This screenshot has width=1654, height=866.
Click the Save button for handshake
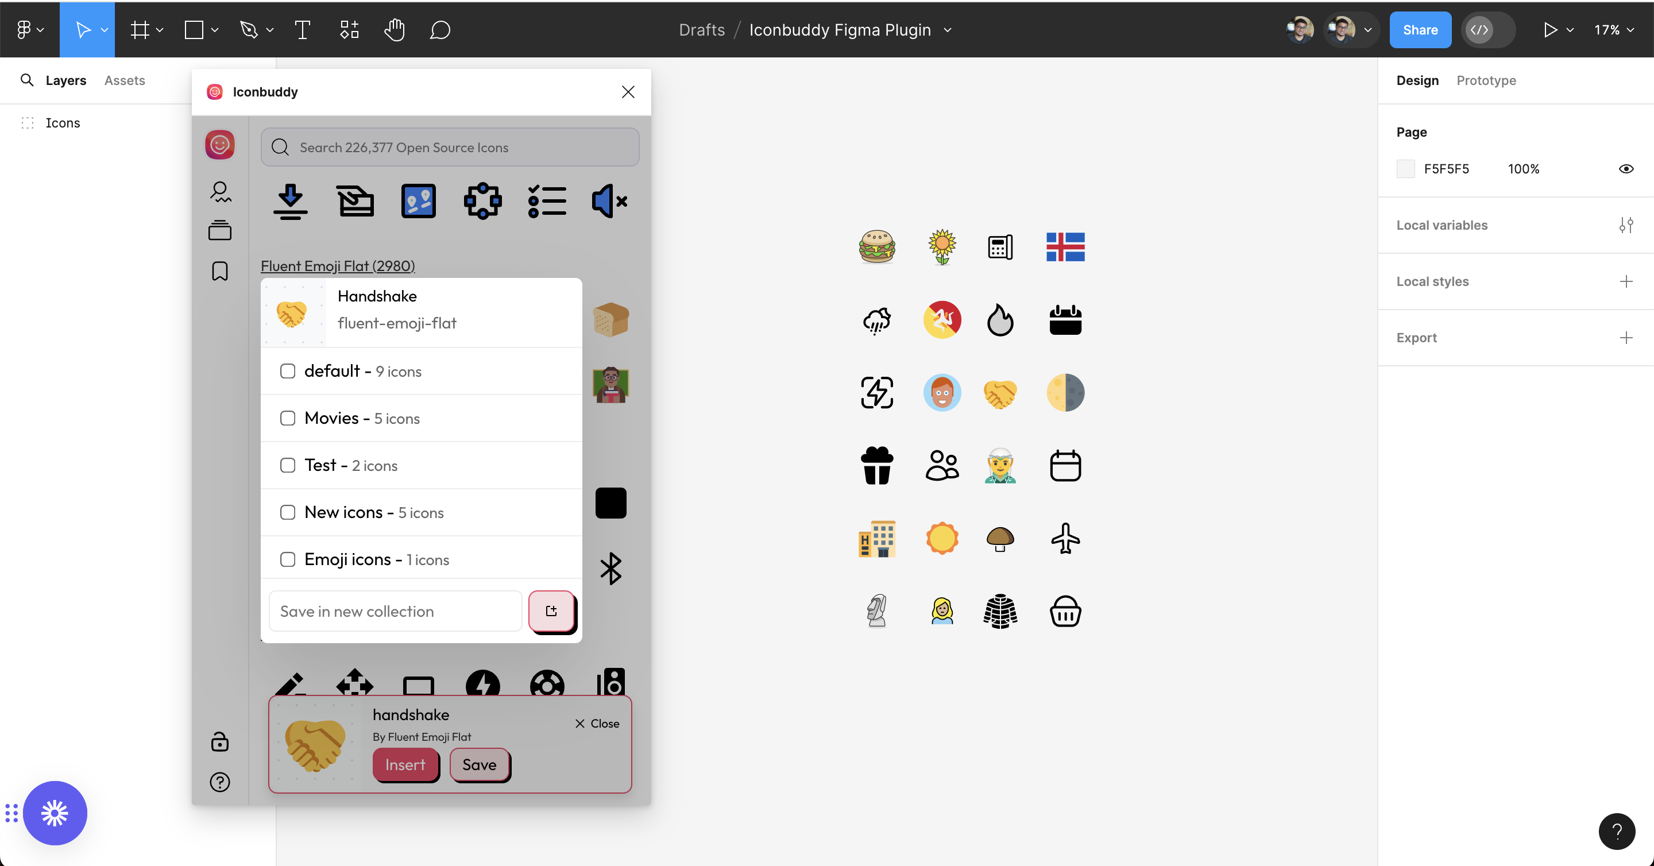pos(480,764)
